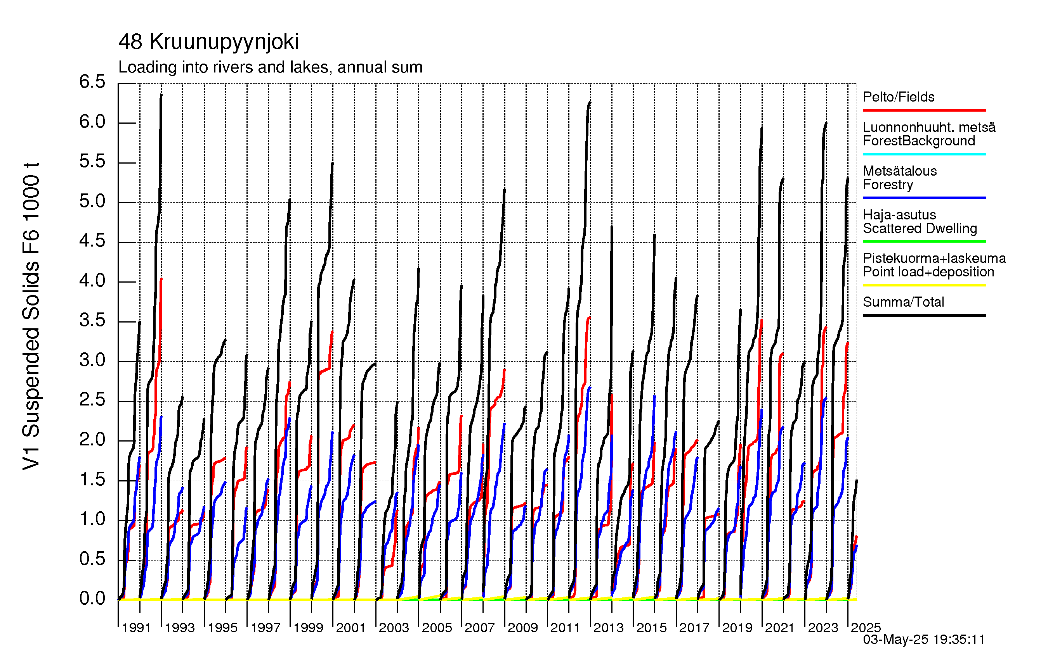Click the green Scattered Dwelling legend line
Image resolution: width=1048 pixels, height=659 pixels.
click(924, 241)
